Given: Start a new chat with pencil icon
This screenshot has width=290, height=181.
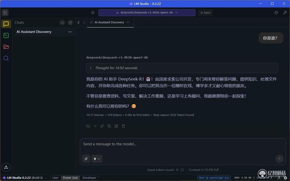Looking at the screenshot, I should (70, 22).
